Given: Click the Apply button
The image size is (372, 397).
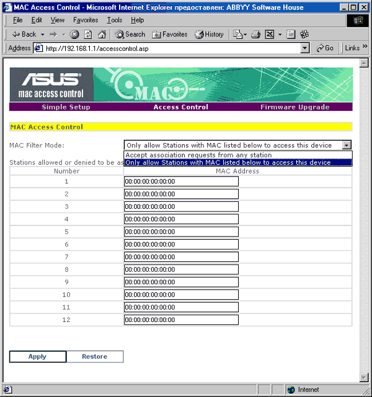Looking at the screenshot, I should 38,357.
